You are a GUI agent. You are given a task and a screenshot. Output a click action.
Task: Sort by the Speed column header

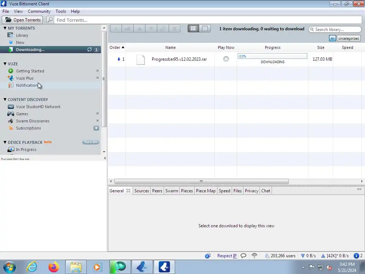(347, 47)
